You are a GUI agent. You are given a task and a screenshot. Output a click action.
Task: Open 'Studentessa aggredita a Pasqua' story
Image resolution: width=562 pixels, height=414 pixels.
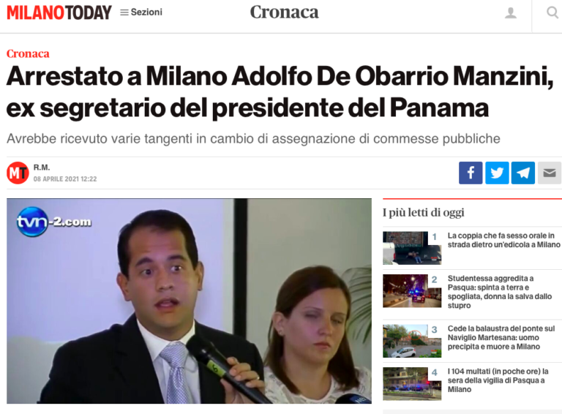pyautogui.click(x=500, y=292)
